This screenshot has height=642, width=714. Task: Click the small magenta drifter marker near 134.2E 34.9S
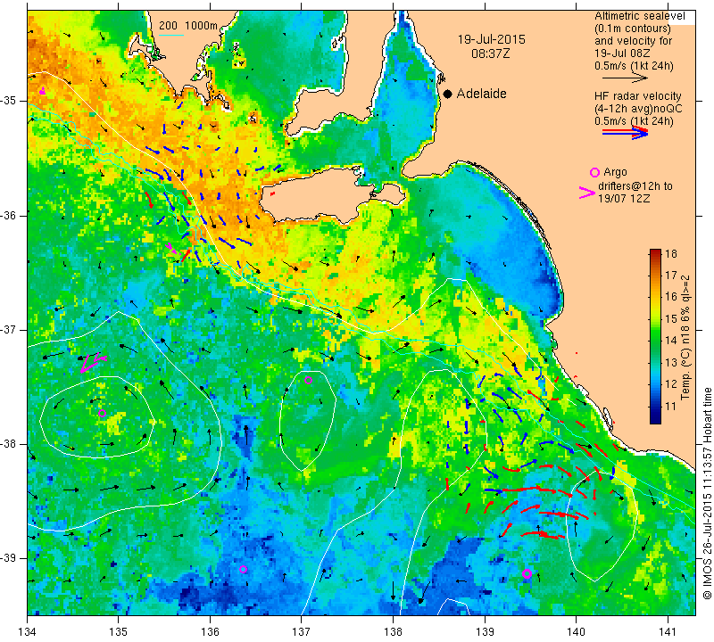42,92
